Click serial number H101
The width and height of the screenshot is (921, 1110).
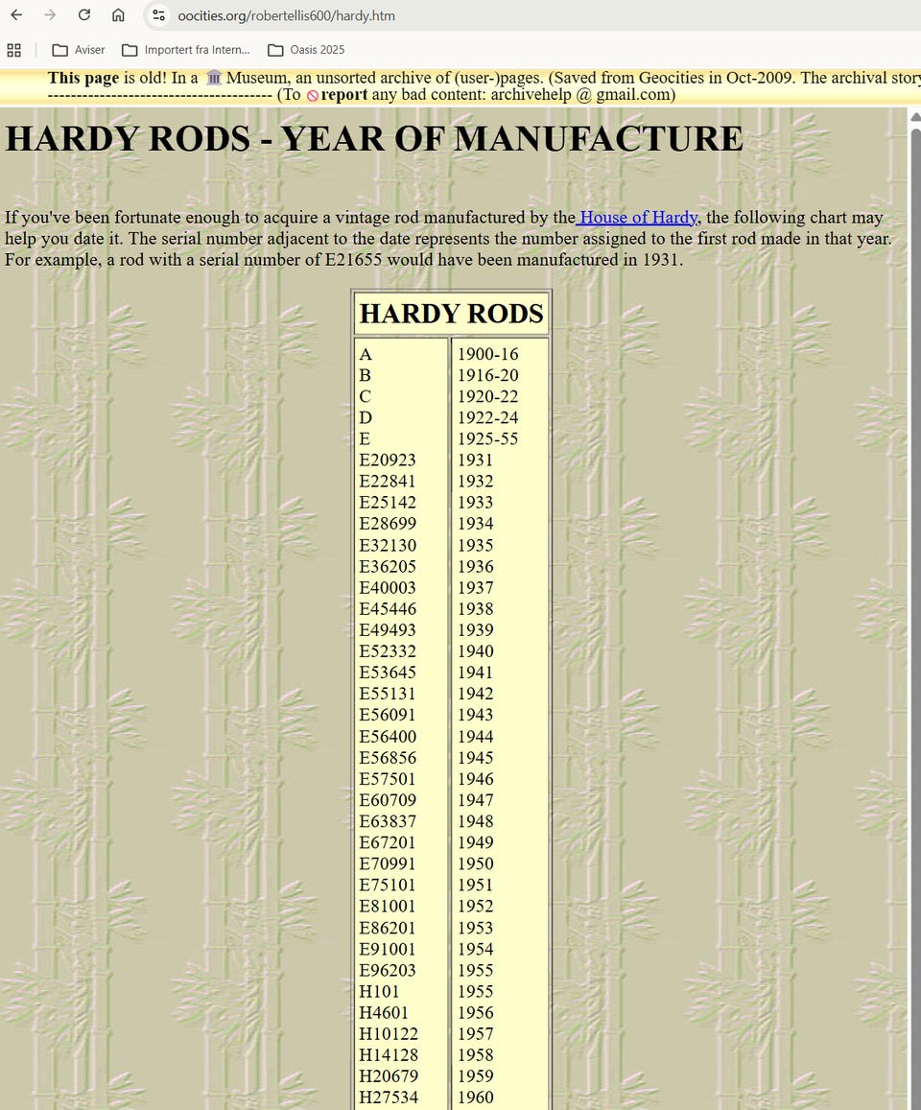pyautogui.click(x=379, y=992)
